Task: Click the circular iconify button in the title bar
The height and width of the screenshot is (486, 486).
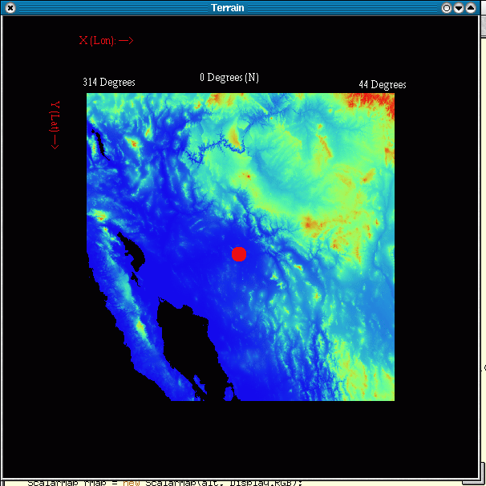Action: click(447, 7)
